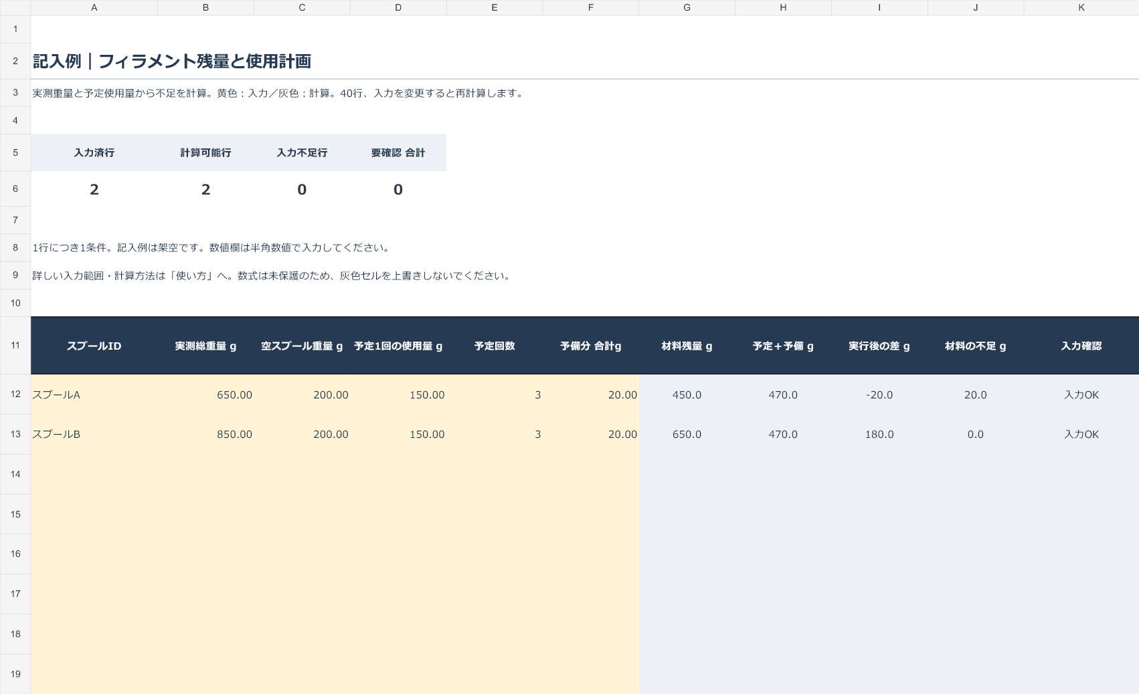This screenshot has width=1139, height=694.
Task: Click the 650.0 value under 材料残量
Action: (687, 434)
